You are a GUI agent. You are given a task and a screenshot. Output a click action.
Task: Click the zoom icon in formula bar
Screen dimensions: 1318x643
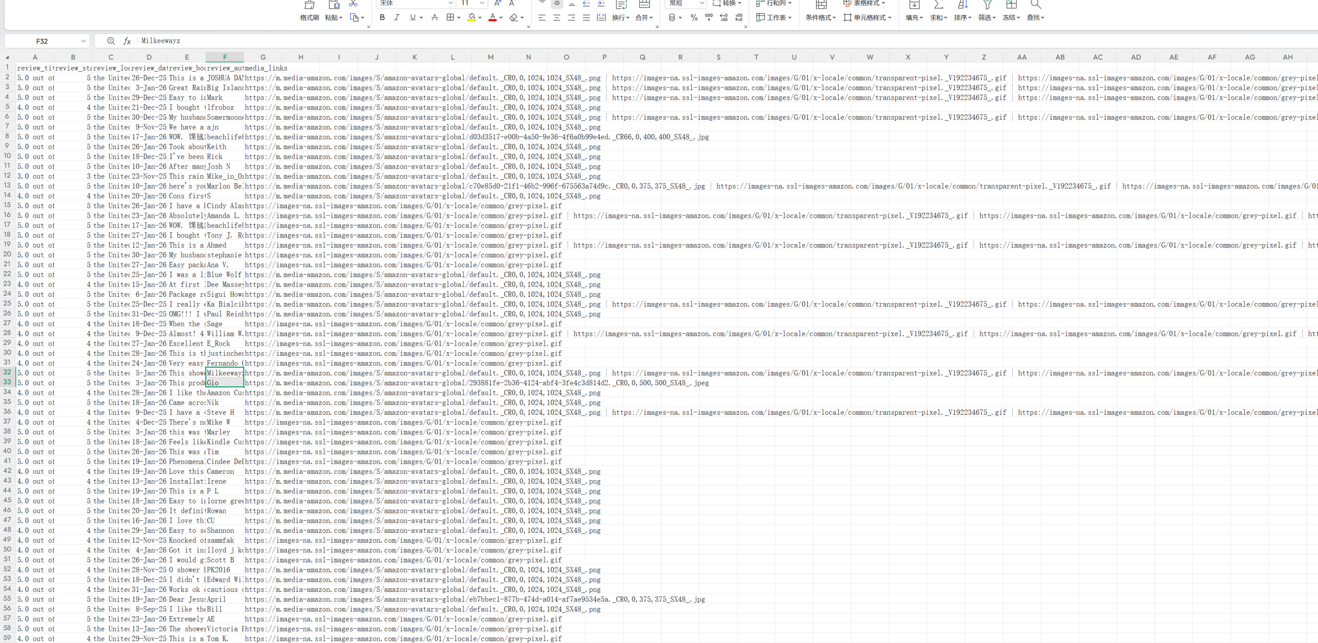pos(111,41)
